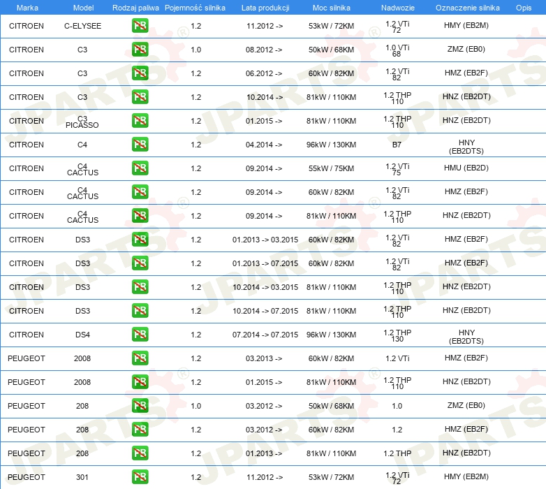
Task: Click the fuel icon in the Citroen C4 04.2014 row
Action: tap(140, 144)
